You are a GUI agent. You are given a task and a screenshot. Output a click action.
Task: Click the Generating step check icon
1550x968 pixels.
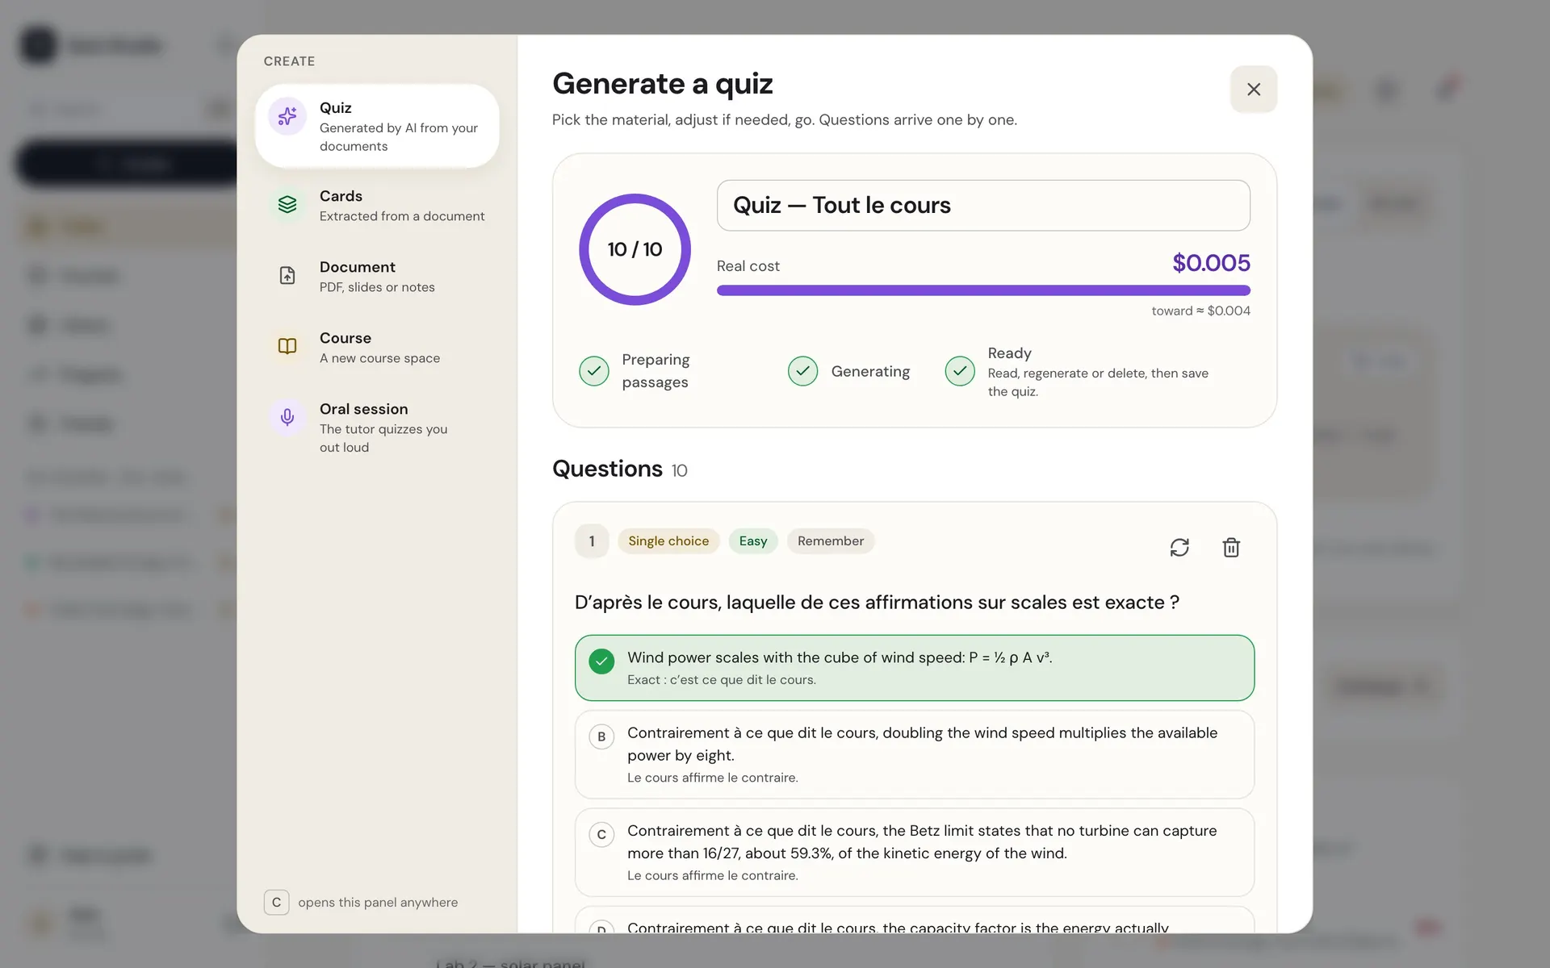pos(803,371)
